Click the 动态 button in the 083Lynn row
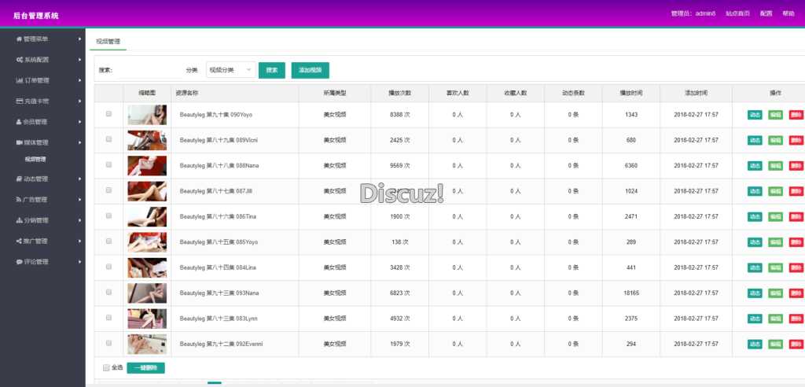This screenshot has width=805, height=387. click(x=755, y=319)
